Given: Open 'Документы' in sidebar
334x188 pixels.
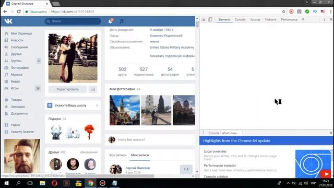Looking at the screenshot, I should [19, 113].
